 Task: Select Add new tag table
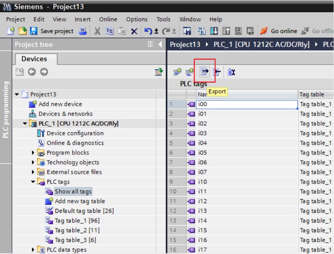80,201
